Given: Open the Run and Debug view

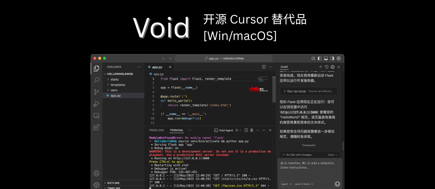Looking at the screenshot, I should point(96,104).
